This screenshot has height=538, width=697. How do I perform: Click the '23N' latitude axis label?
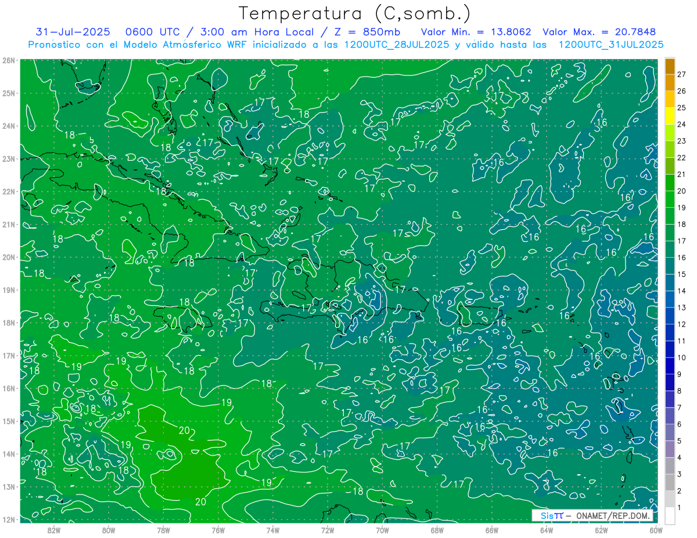click(x=8, y=158)
